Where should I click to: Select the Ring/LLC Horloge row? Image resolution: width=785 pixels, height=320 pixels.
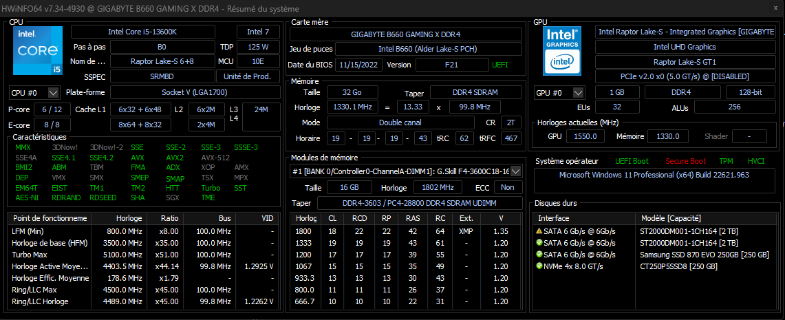coord(142,301)
